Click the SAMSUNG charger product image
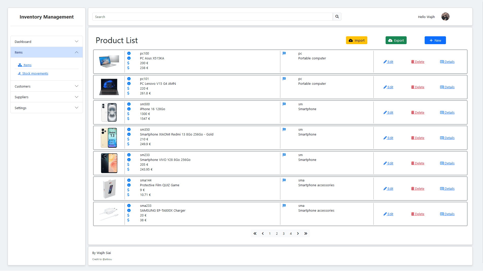483x271 pixels. [109, 214]
